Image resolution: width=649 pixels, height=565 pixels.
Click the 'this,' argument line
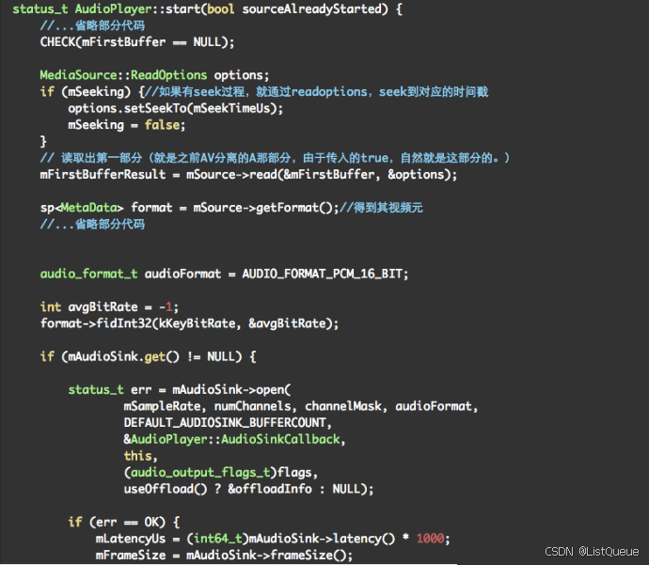point(141,456)
